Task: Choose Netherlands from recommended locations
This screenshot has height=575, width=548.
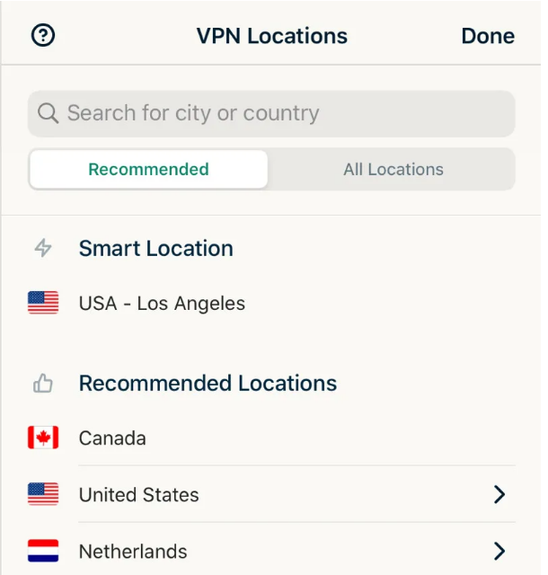Action: click(x=133, y=551)
